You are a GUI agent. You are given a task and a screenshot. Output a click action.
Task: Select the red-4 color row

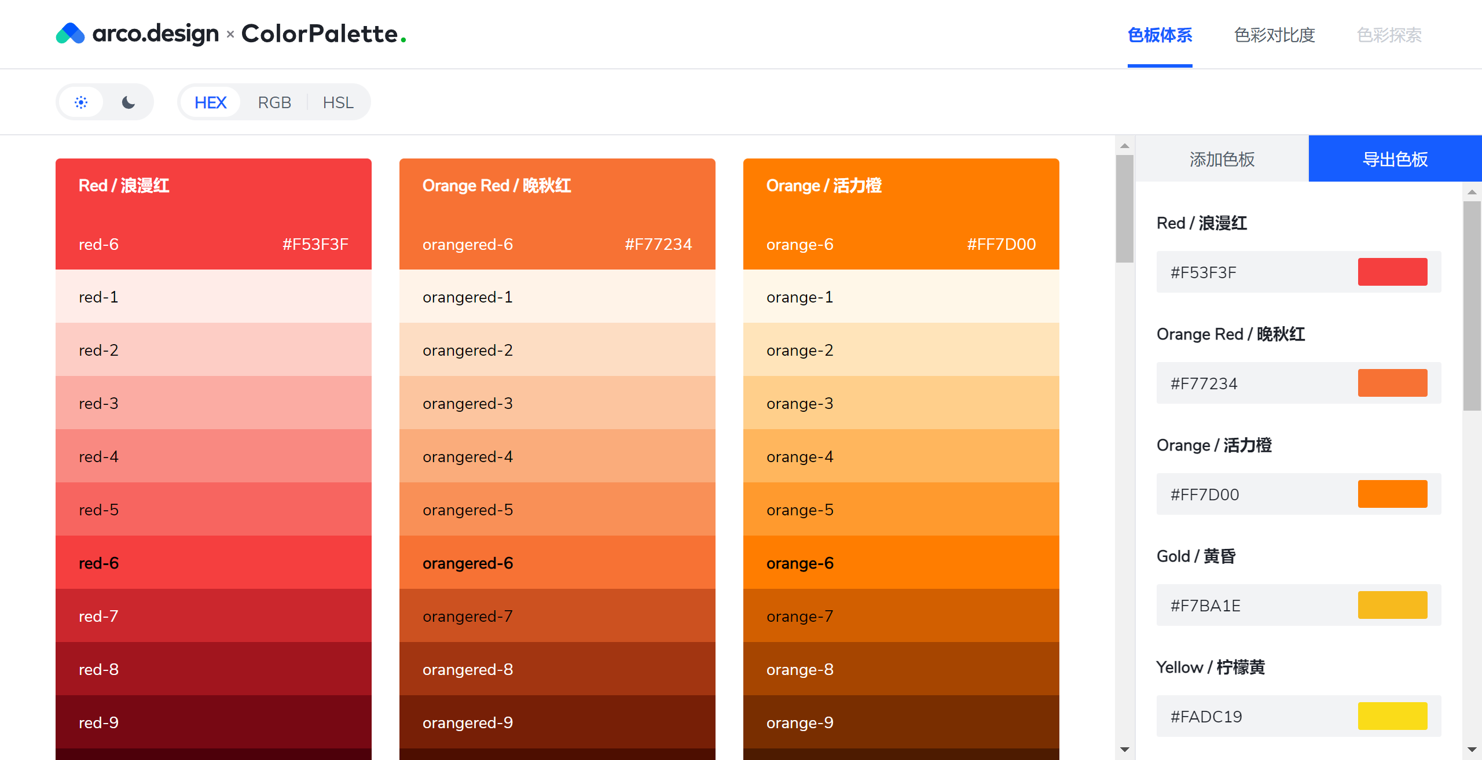[214, 456]
